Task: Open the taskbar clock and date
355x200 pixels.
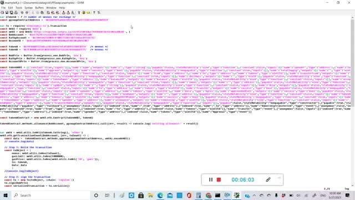Action: coord(335,195)
